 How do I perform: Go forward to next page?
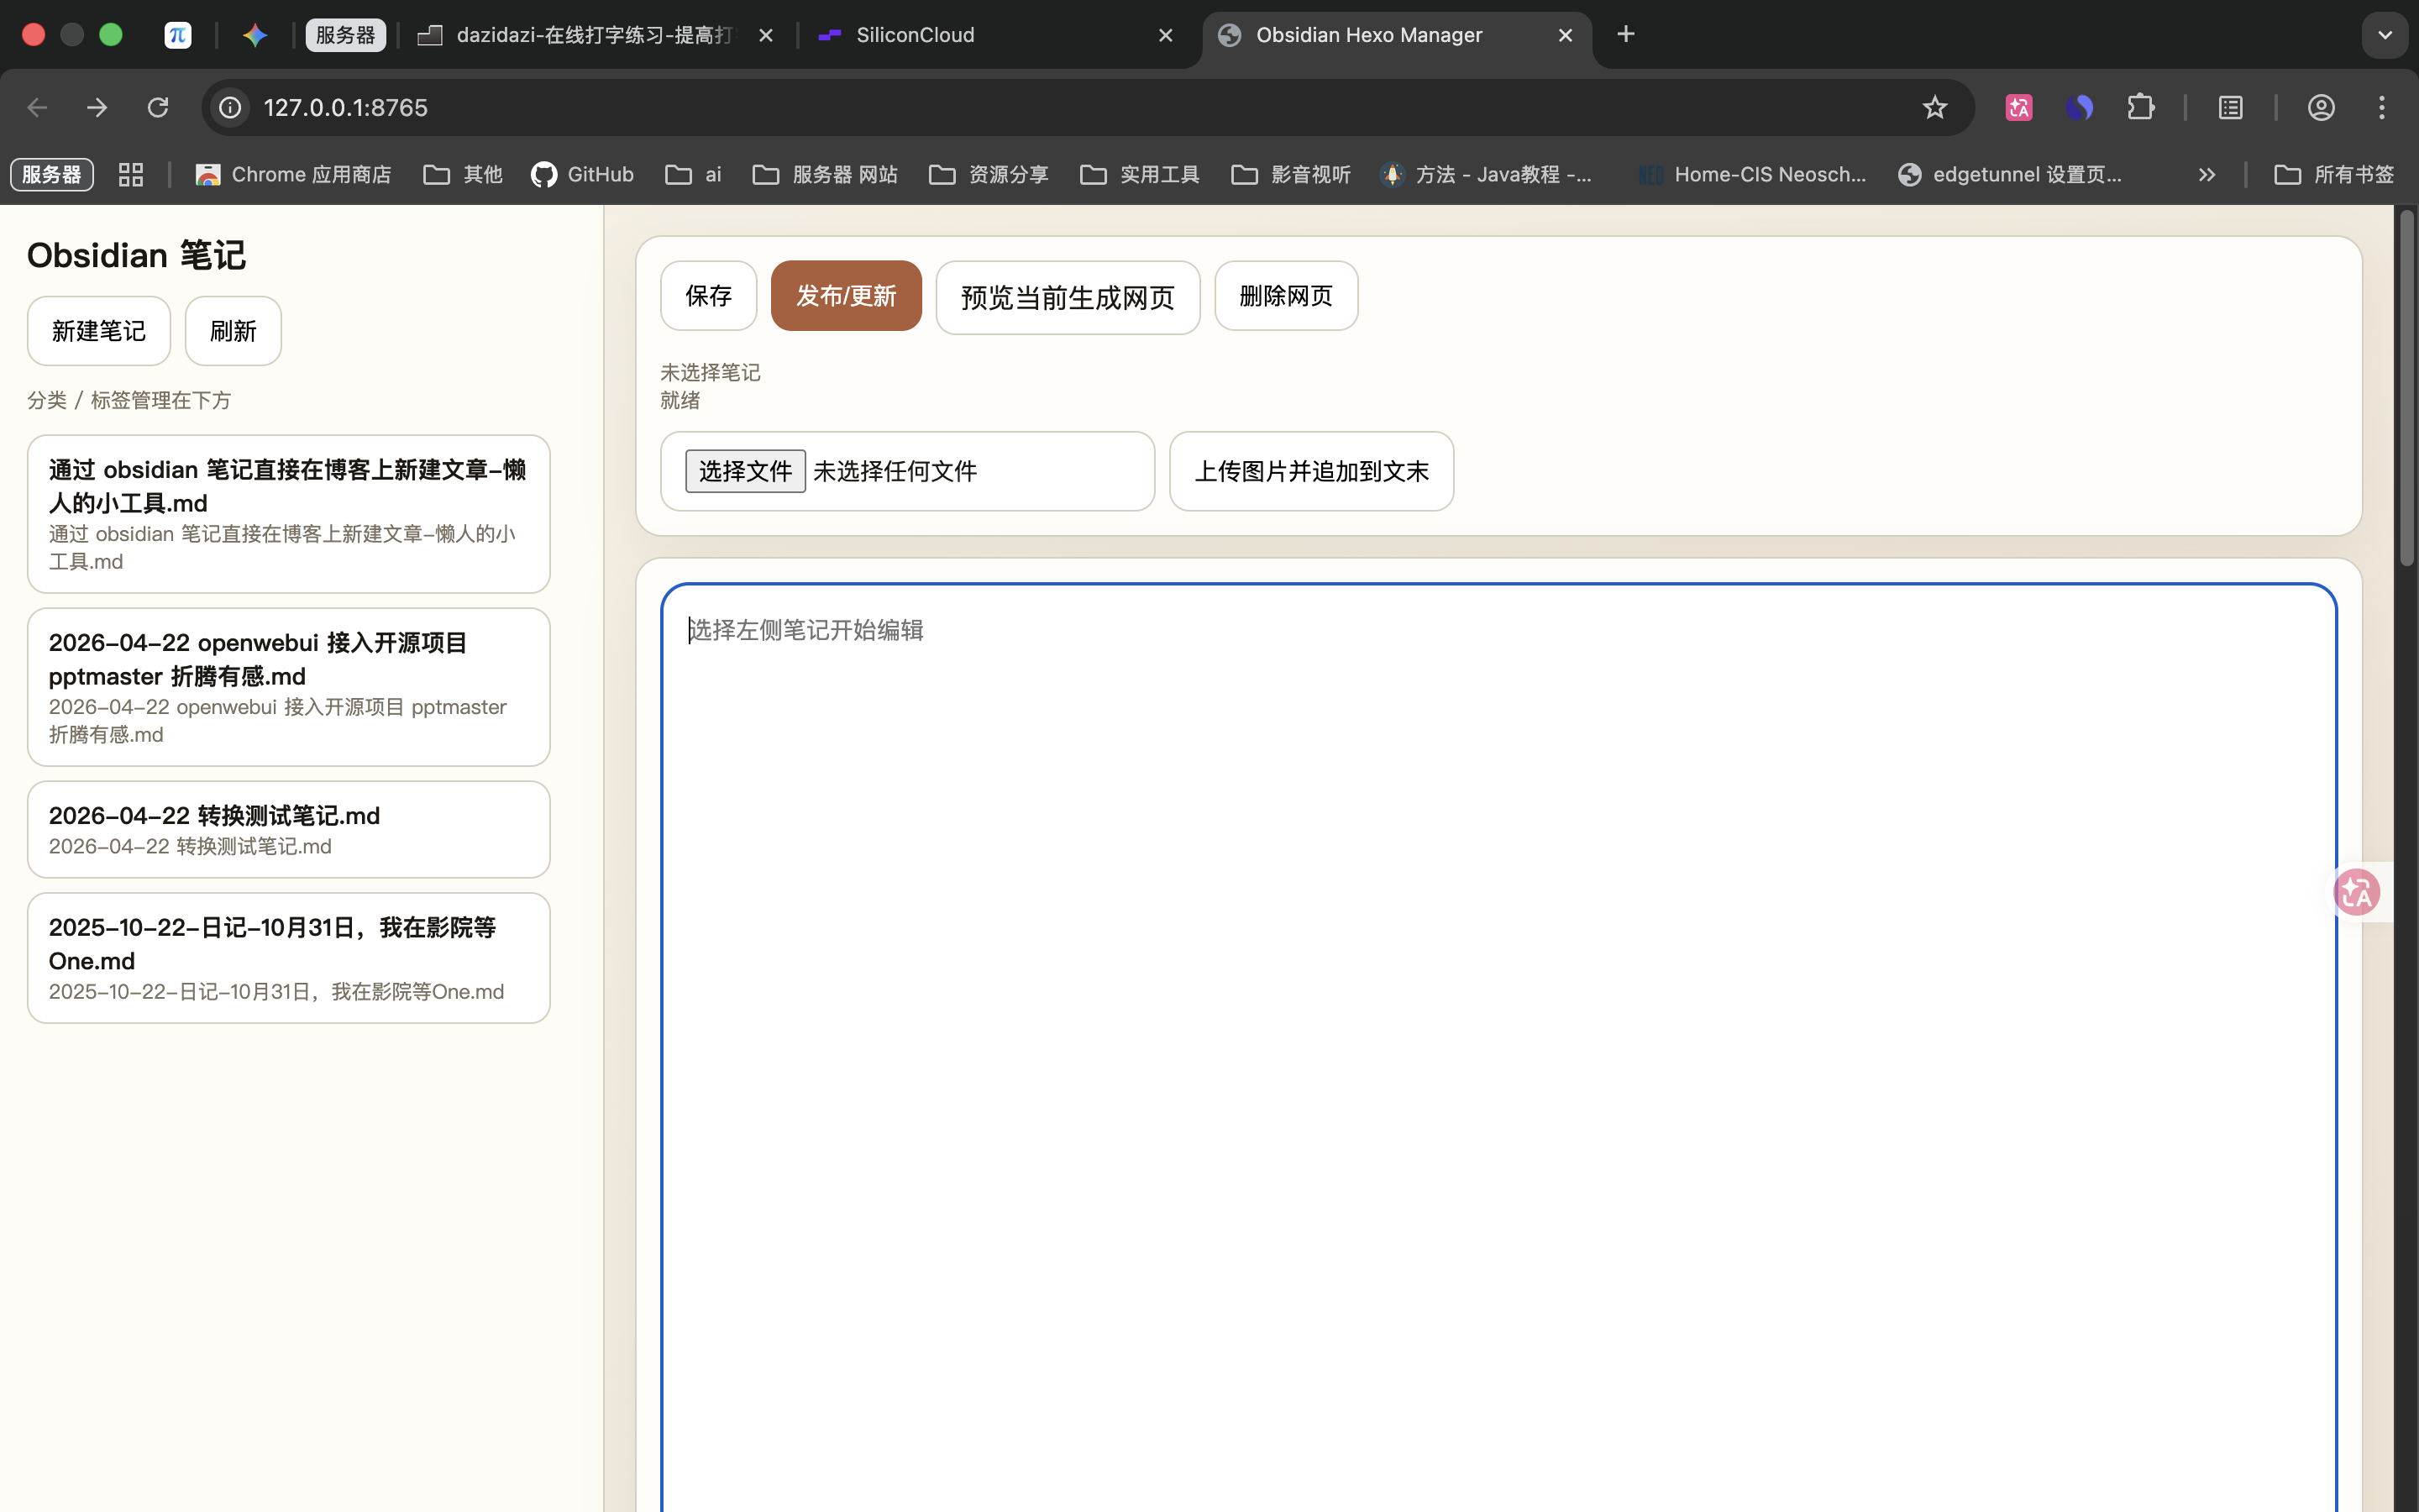(x=97, y=107)
